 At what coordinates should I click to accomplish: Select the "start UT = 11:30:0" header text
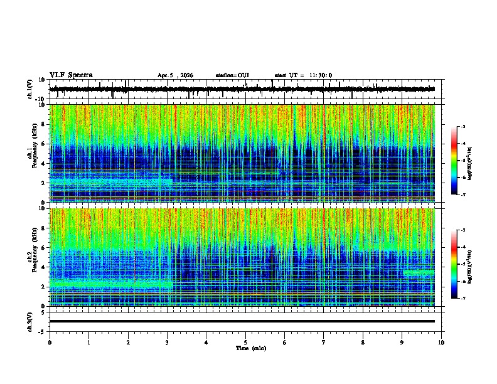pyautogui.click(x=303, y=75)
